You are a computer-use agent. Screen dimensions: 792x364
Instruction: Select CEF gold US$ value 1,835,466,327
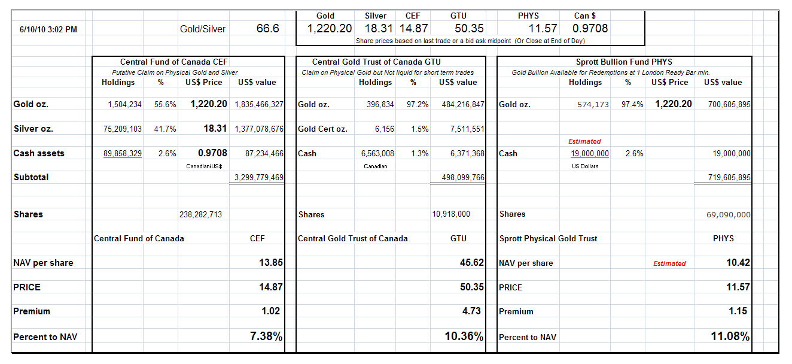click(259, 104)
